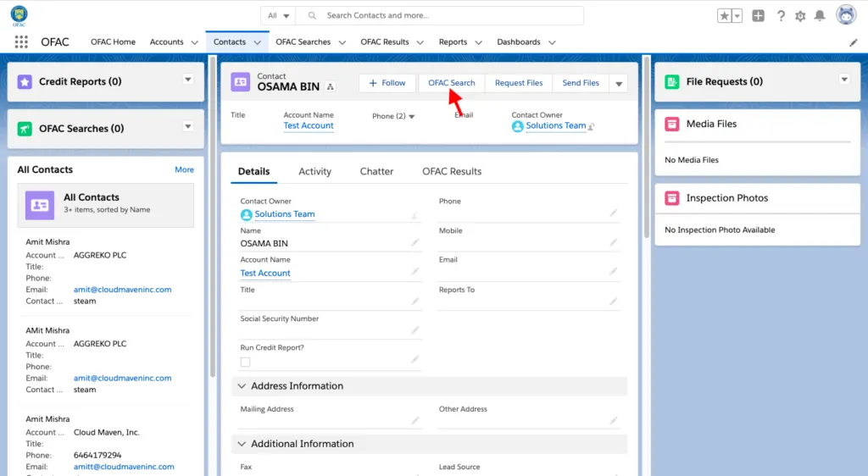868x476 pixels.
Task: Open the Notifications bell icon
Action: click(x=820, y=16)
